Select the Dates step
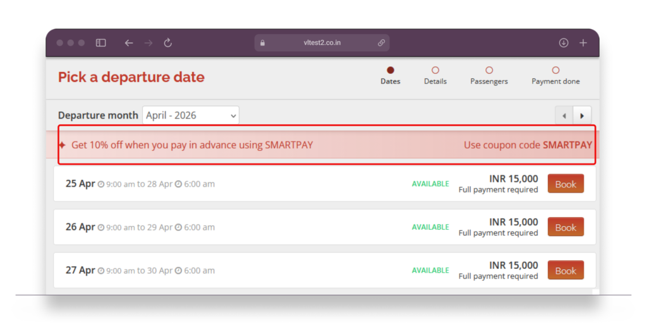Screen dimensions: 647x325 point(390,76)
